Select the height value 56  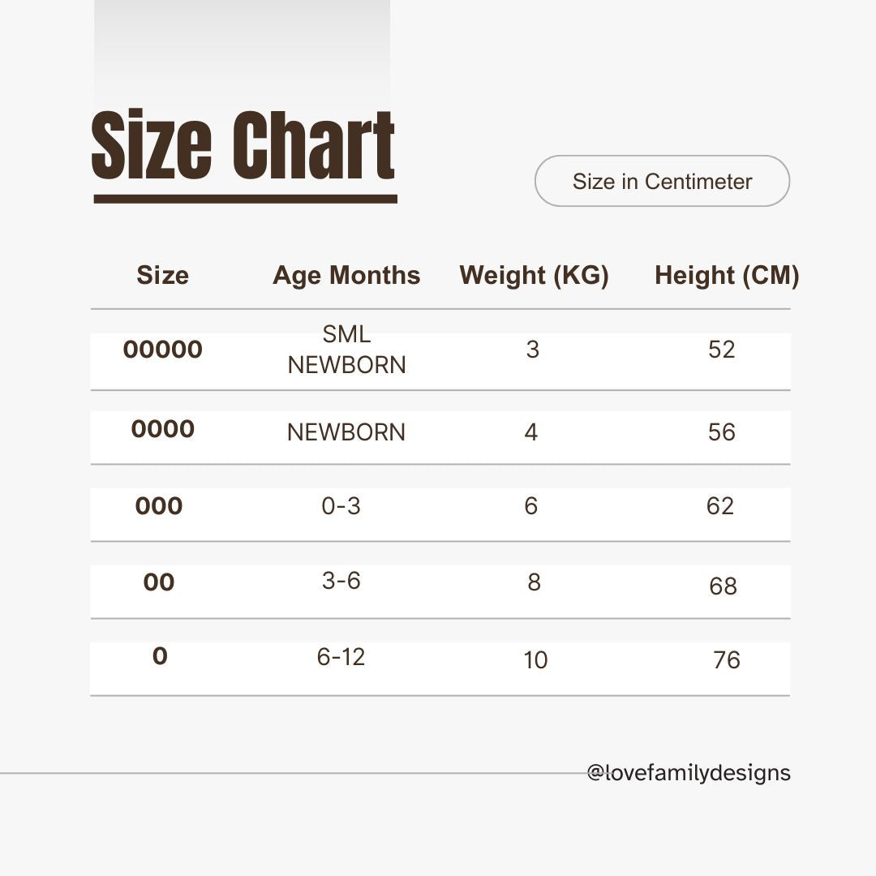tap(721, 432)
